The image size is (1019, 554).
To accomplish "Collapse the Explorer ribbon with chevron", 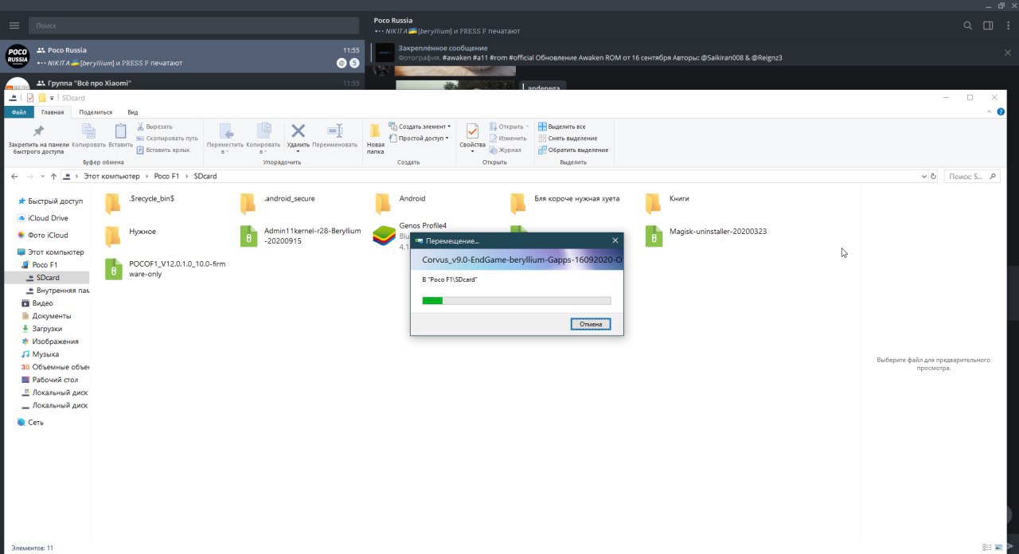I will click(990, 112).
